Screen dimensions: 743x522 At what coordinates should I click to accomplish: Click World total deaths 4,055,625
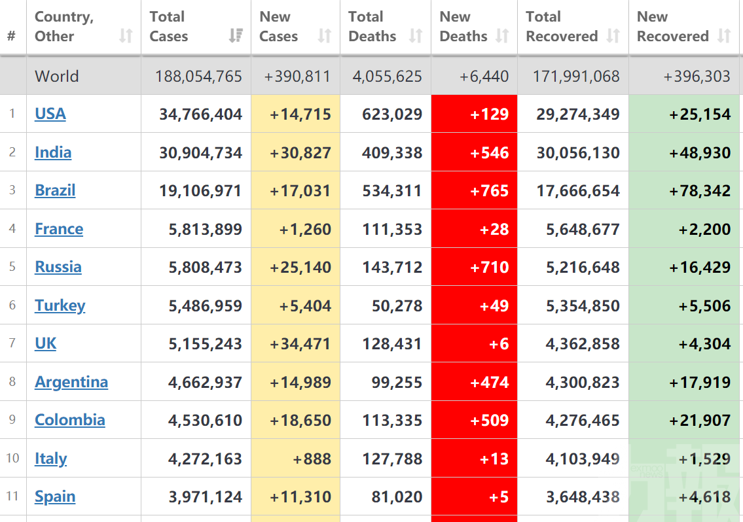click(387, 77)
